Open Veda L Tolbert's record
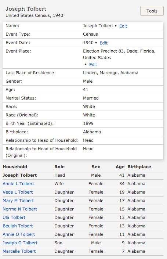Screen dimensions: 167x259 click(18, 192)
